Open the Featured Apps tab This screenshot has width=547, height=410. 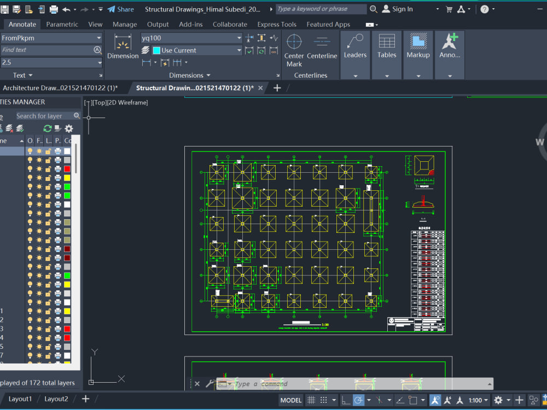click(328, 25)
